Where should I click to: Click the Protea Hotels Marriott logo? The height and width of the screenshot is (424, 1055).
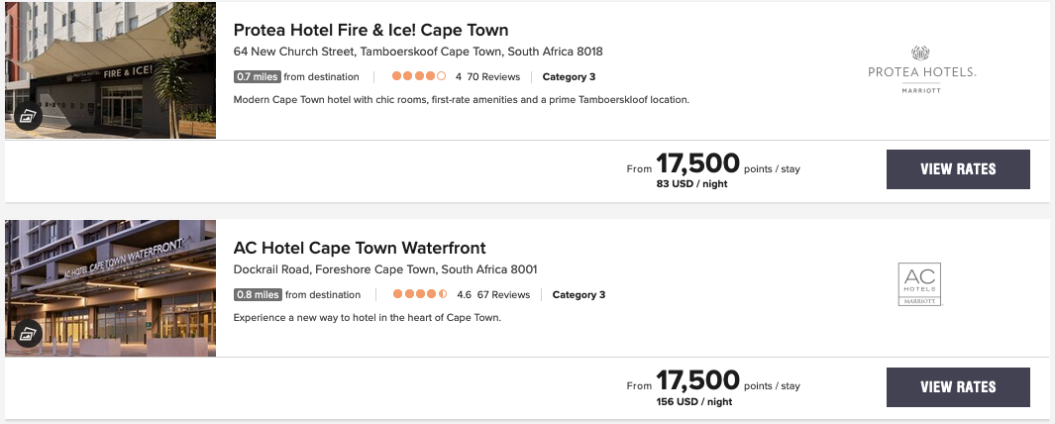921,69
